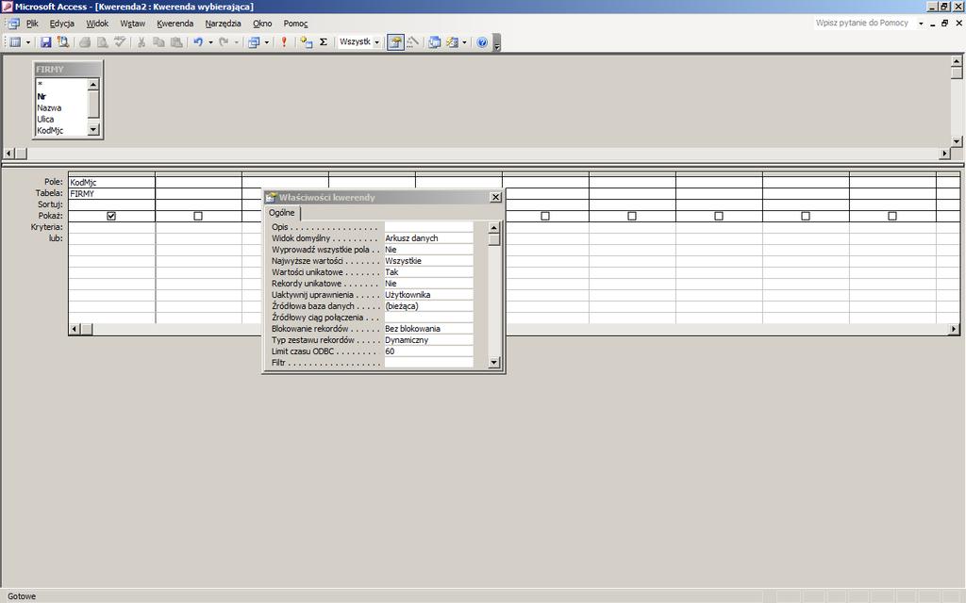
Task: Open the Okno menu
Action: (x=262, y=24)
